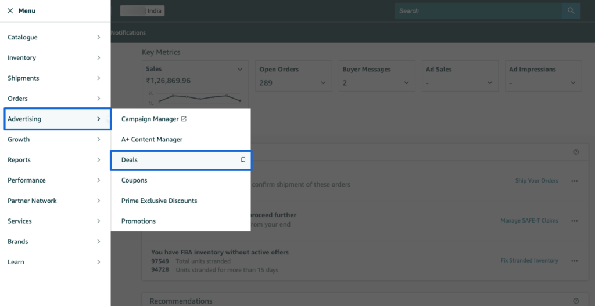Click the external link icon beside Campaign Manager
The image size is (595, 306).
coord(184,119)
